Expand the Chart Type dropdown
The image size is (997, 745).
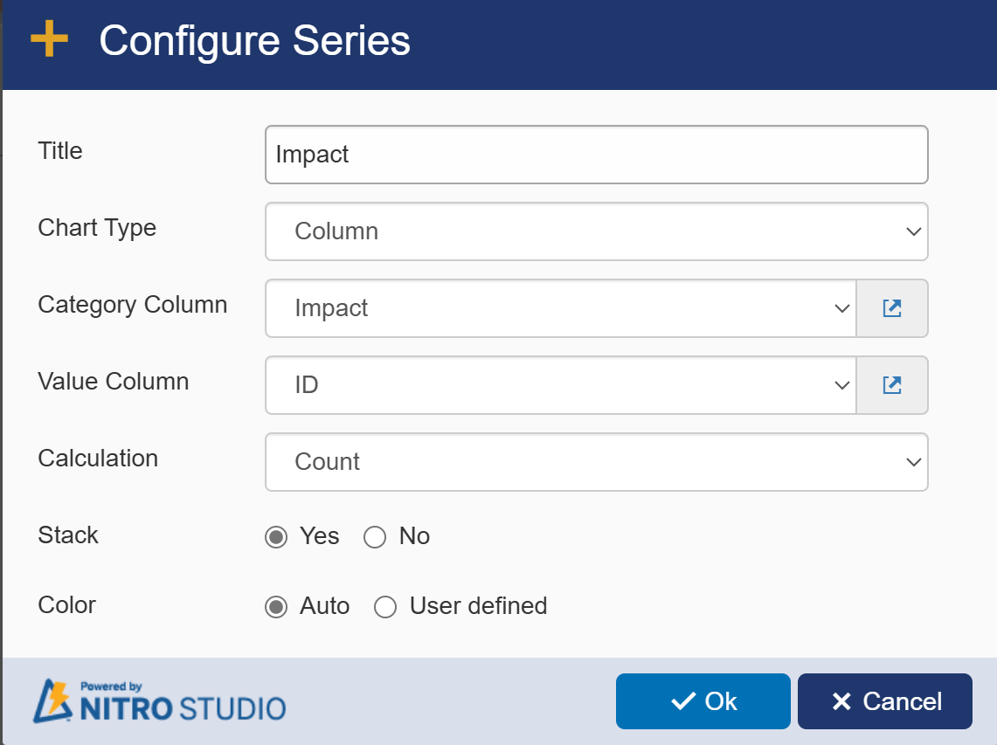(597, 231)
